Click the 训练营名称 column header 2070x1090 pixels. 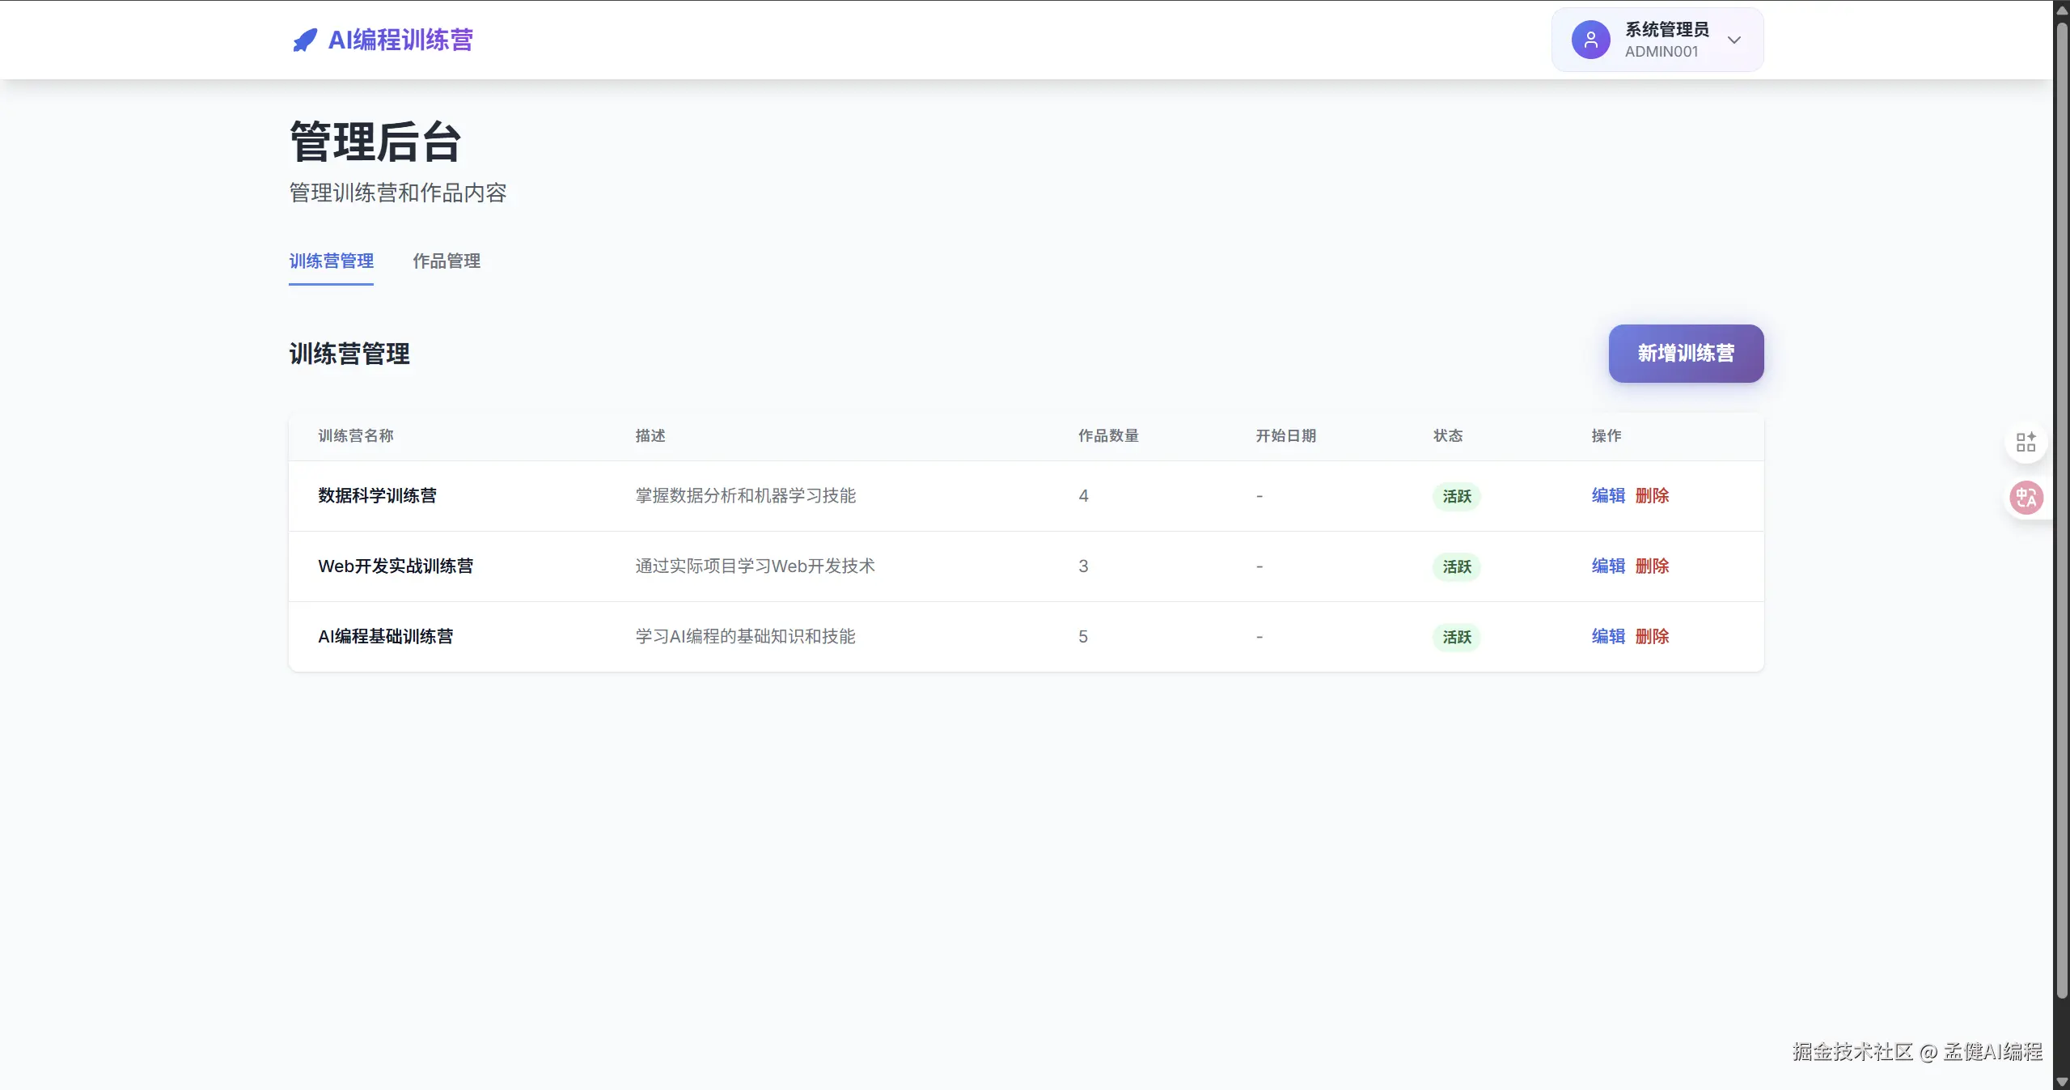(x=356, y=436)
